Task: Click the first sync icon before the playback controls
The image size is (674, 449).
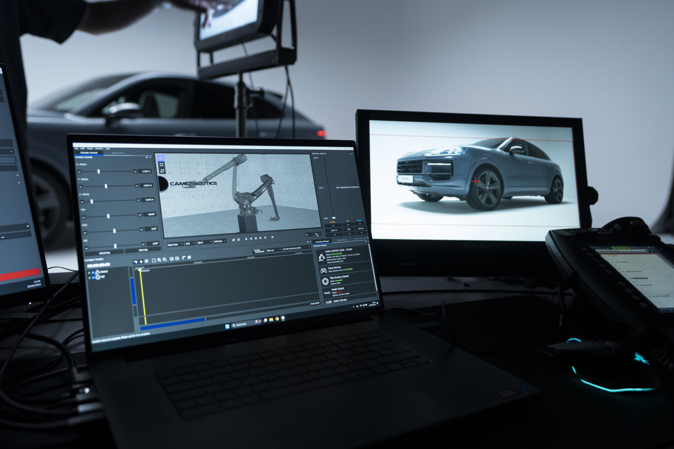Action: click(233, 240)
